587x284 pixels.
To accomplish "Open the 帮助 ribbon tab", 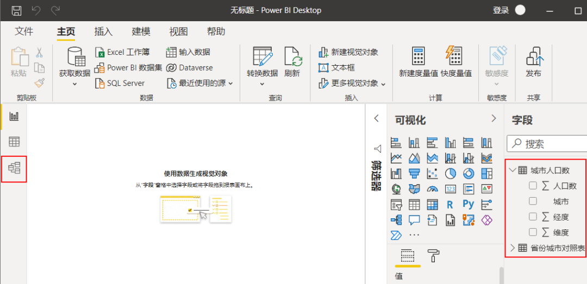I will click(216, 31).
